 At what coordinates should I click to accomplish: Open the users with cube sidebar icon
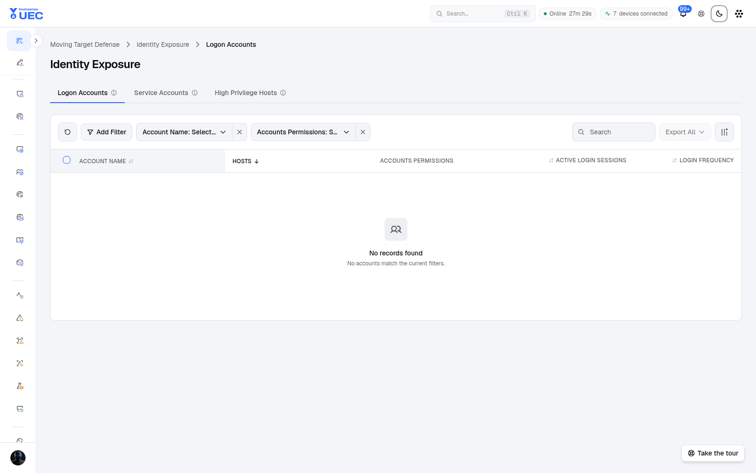click(20, 172)
